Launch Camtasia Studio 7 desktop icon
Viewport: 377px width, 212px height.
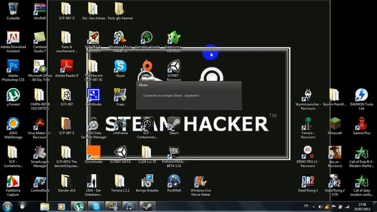coord(40,42)
